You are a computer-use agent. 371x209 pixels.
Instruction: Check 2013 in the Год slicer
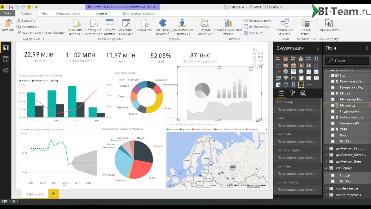[255, 54]
